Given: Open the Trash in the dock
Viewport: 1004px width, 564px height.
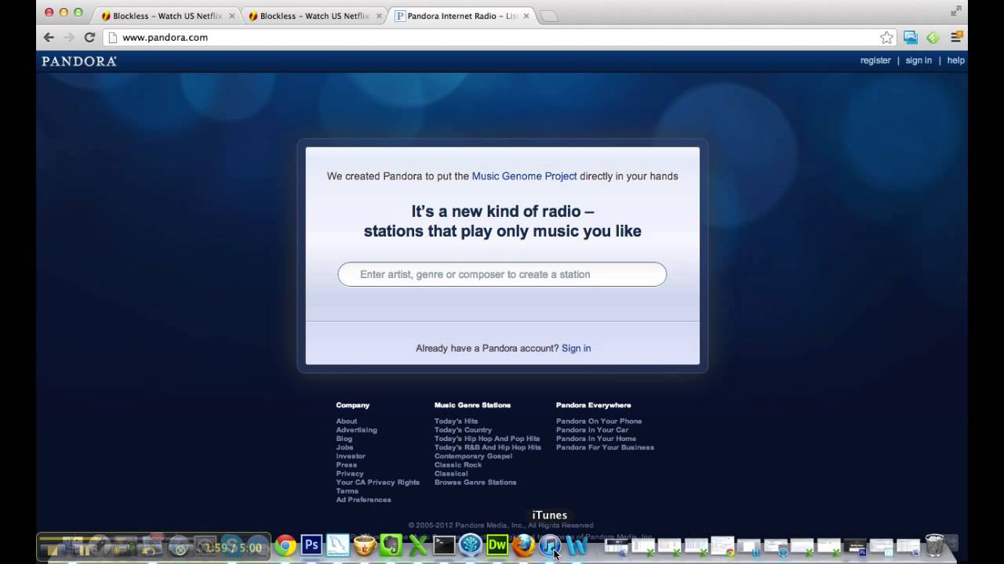Looking at the screenshot, I should click(935, 545).
